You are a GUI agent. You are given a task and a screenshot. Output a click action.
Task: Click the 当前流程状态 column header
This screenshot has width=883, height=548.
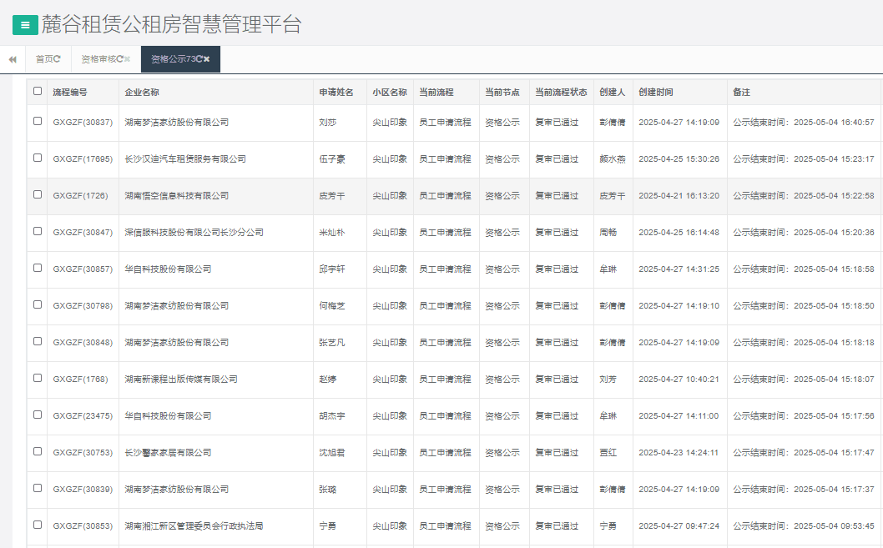coord(561,92)
